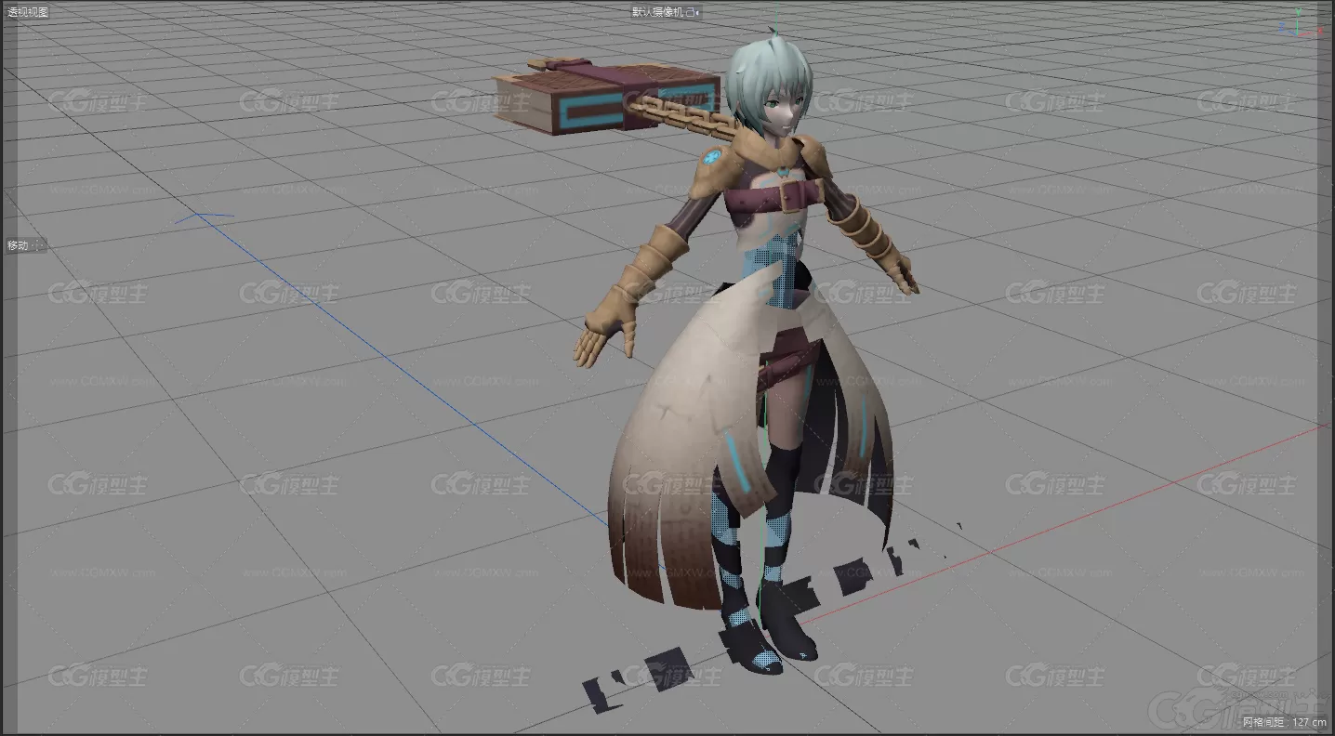Click the camera icon beside 默认摄像机
Image resolution: width=1335 pixels, height=736 pixels.
click(x=691, y=12)
